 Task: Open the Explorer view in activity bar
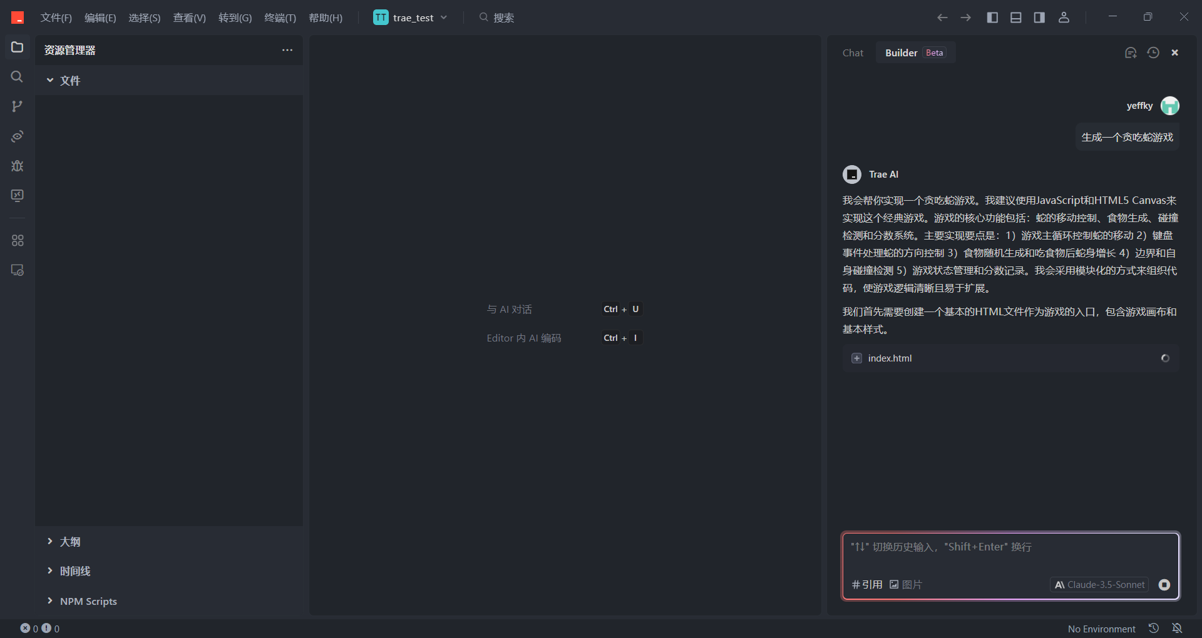(x=17, y=47)
